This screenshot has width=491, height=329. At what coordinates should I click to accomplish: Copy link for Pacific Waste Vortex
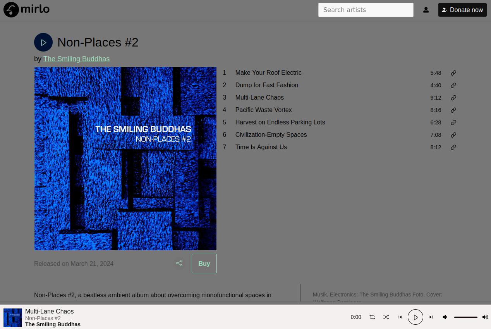tap(453, 110)
